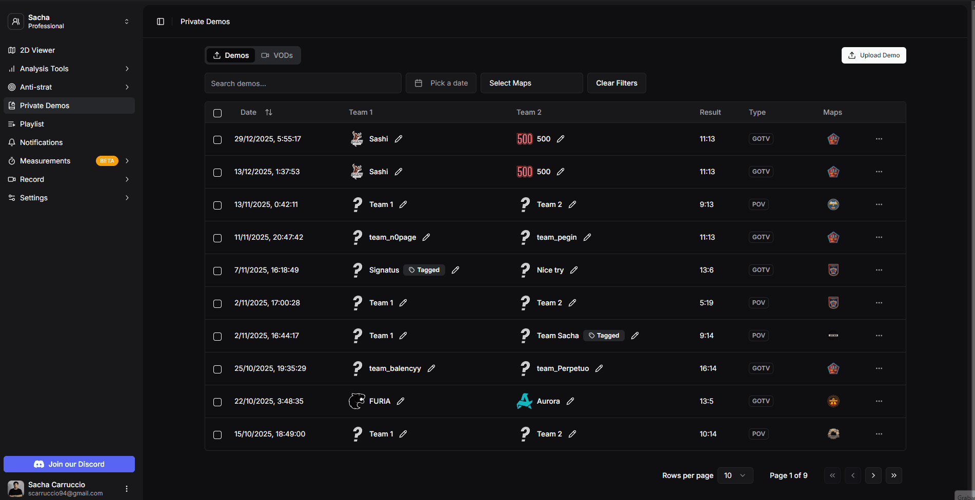This screenshot has width=975, height=500.
Task: Click into the Search demos field
Action: tap(303, 84)
